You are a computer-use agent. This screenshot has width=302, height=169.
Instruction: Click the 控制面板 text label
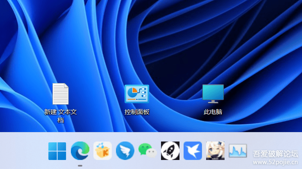click(x=137, y=112)
